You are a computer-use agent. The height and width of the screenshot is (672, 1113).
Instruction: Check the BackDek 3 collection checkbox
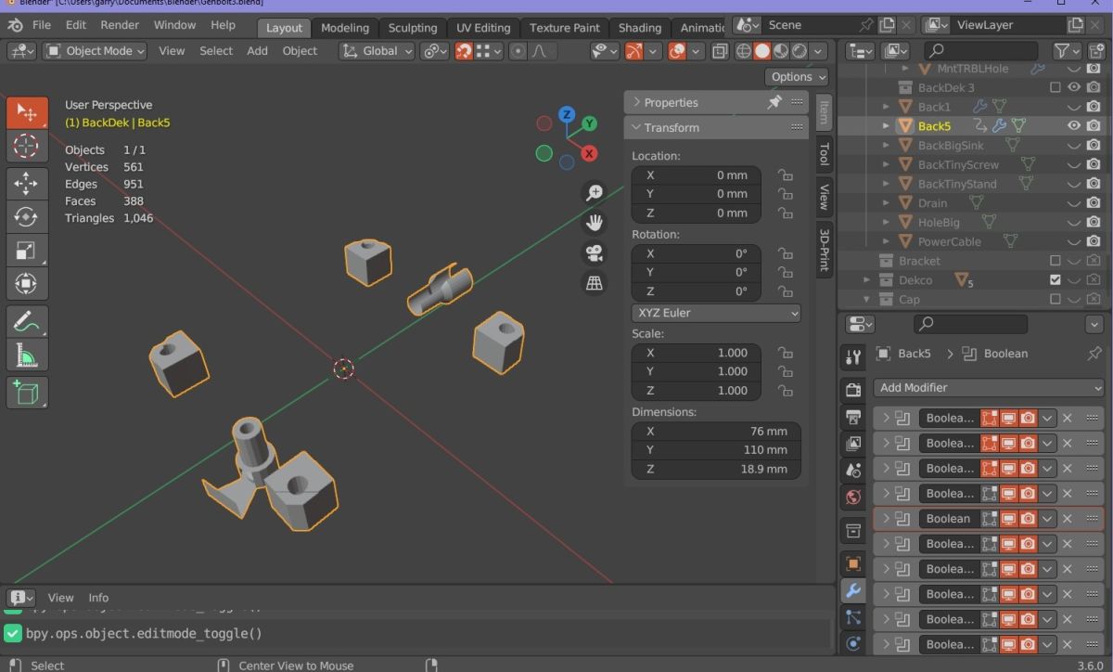[x=1055, y=87]
